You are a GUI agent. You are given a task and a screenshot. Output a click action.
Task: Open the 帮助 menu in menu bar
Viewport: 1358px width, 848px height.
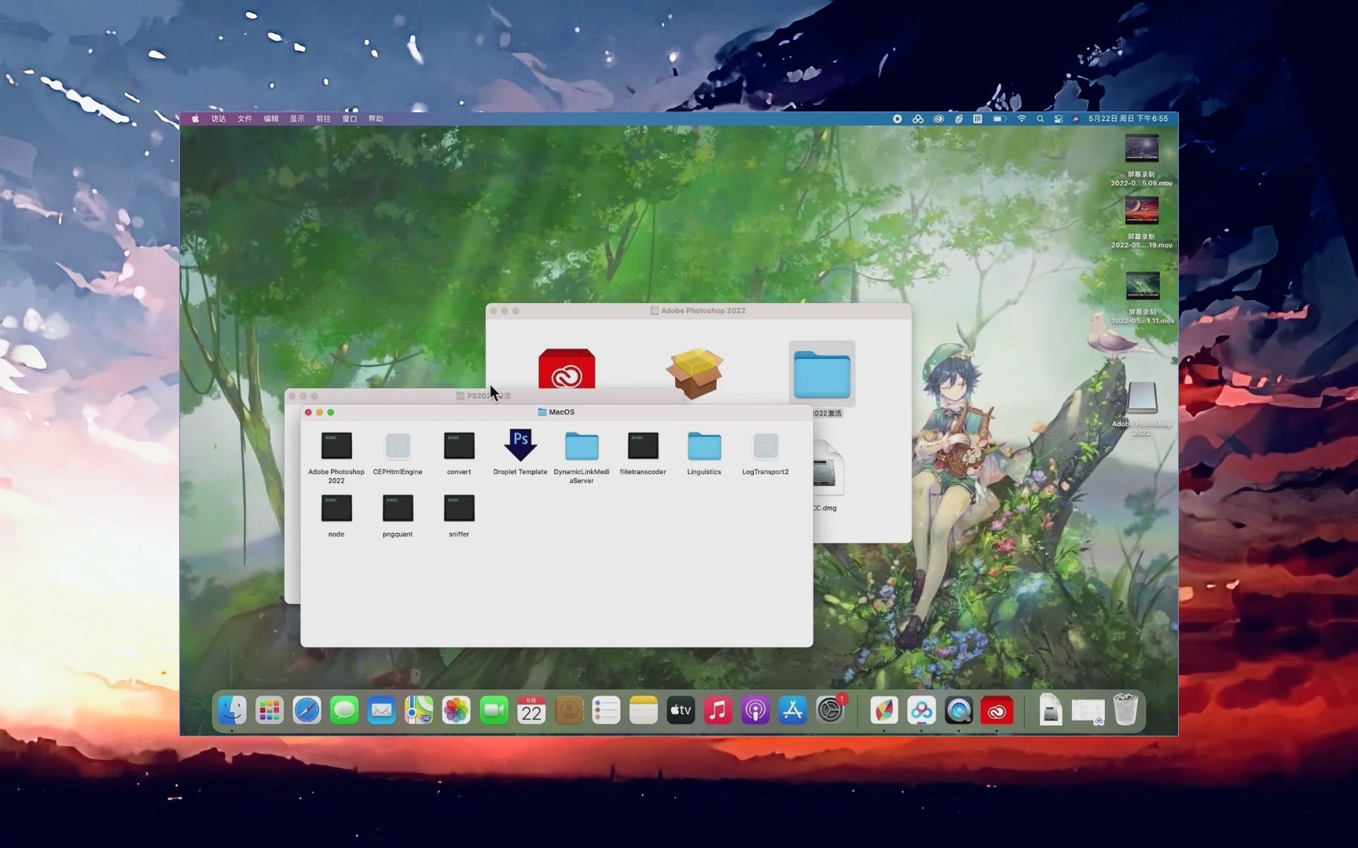(x=376, y=119)
